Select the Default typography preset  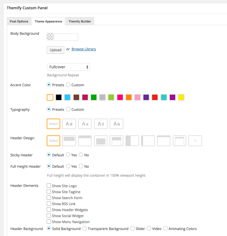pos(53,124)
